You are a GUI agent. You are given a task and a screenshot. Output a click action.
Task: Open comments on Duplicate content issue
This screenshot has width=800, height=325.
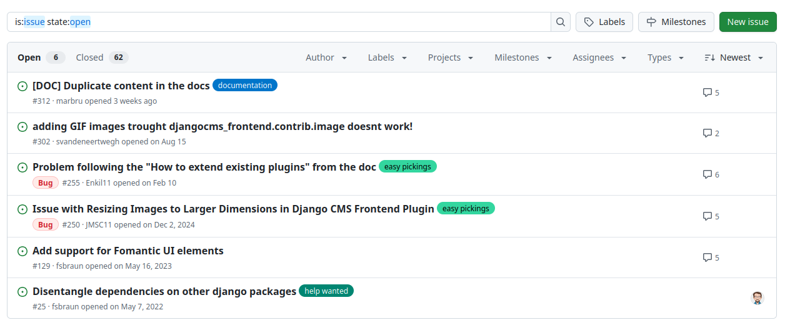pyautogui.click(x=711, y=92)
